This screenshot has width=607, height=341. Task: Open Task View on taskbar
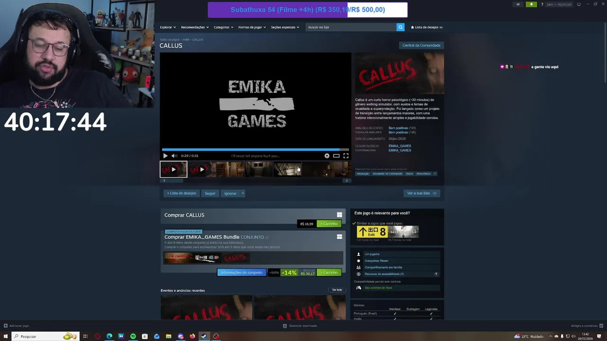click(85, 336)
